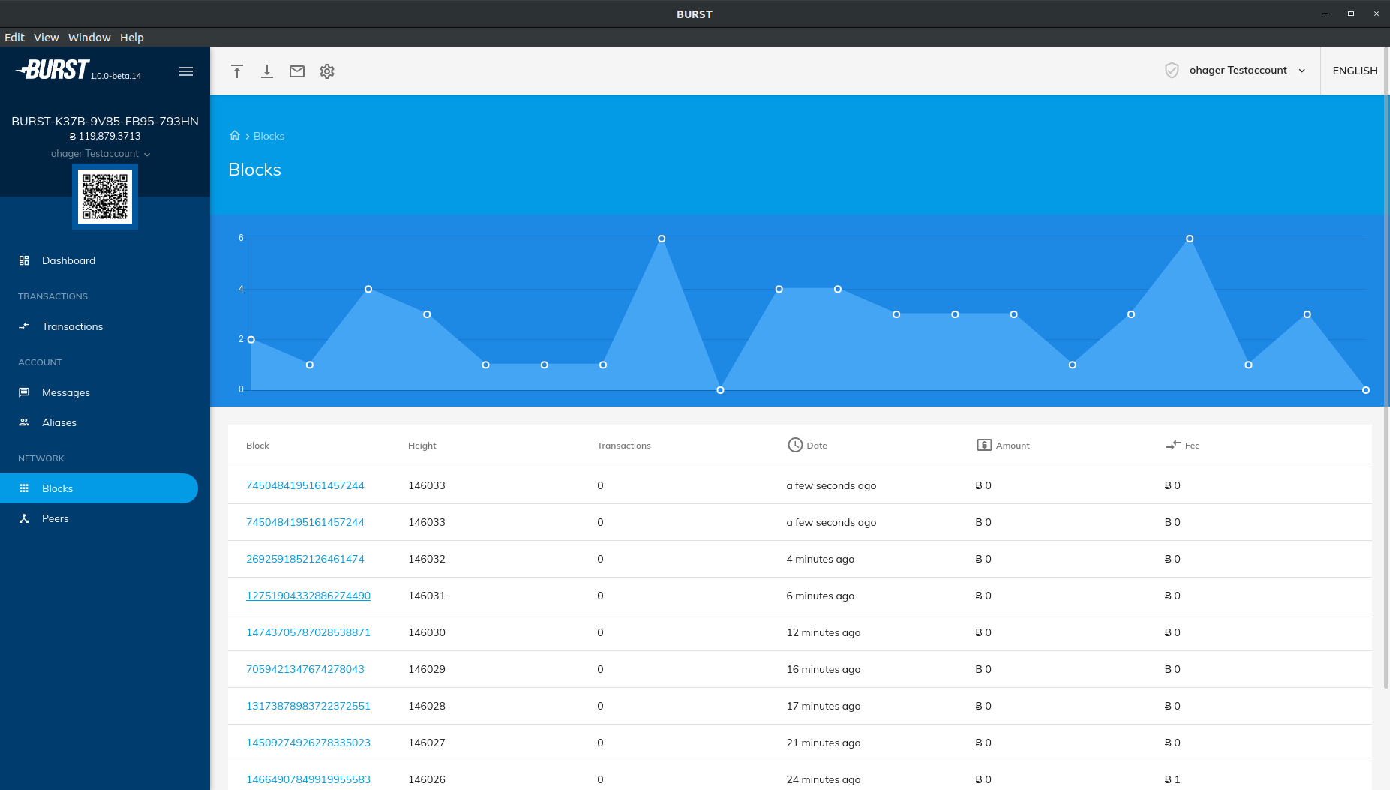
Task: Open block 14743705787028538871
Action: point(308,632)
